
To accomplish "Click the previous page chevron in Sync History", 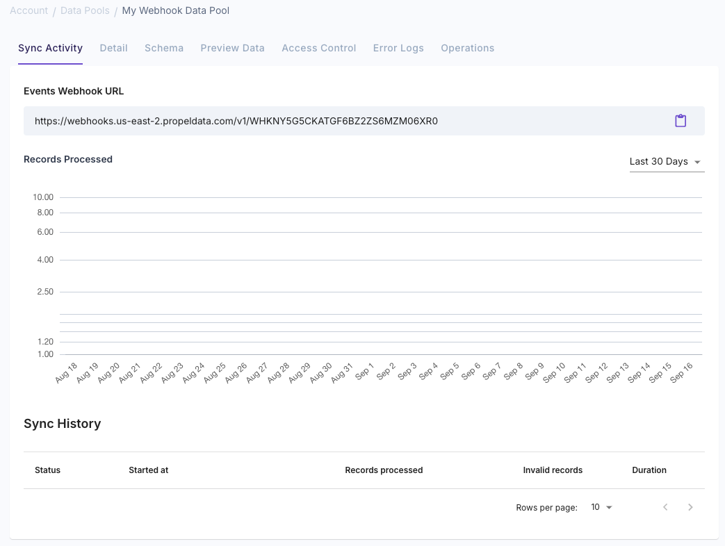I will [665, 507].
